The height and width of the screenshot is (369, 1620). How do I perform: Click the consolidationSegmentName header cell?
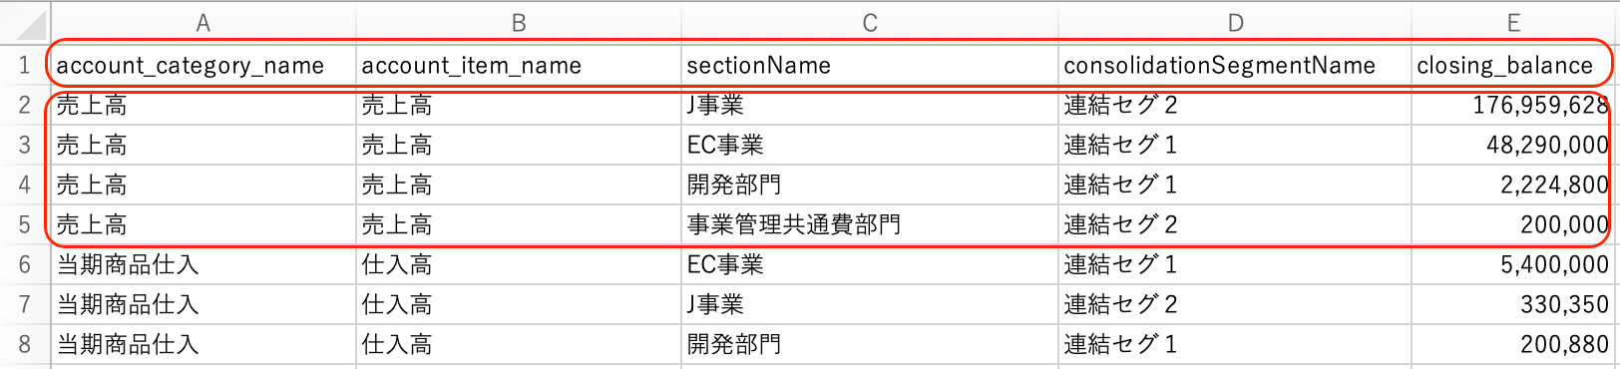[x=1235, y=65]
